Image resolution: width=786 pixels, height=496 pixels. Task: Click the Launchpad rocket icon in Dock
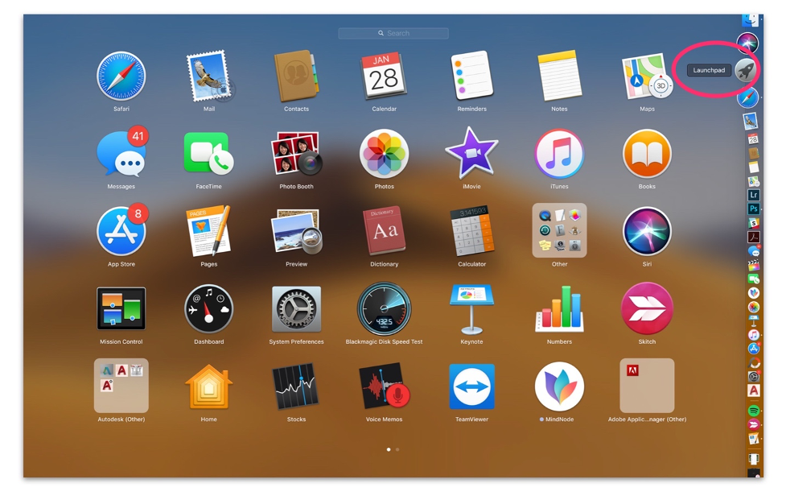pyautogui.click(x=746, y=70)
